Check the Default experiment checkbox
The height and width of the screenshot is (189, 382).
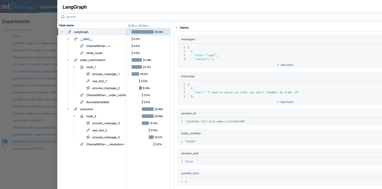point(6,36)
